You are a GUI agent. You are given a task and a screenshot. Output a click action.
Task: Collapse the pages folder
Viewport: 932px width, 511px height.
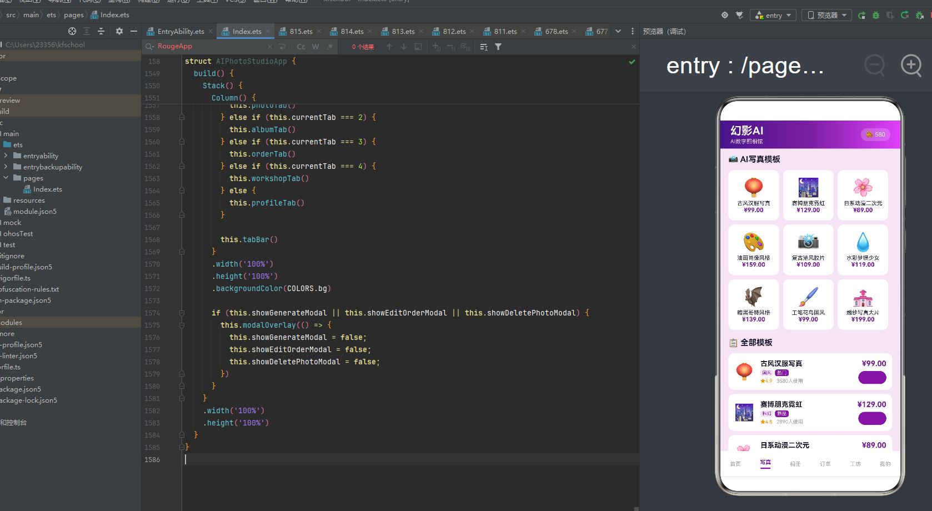point(6,178)
